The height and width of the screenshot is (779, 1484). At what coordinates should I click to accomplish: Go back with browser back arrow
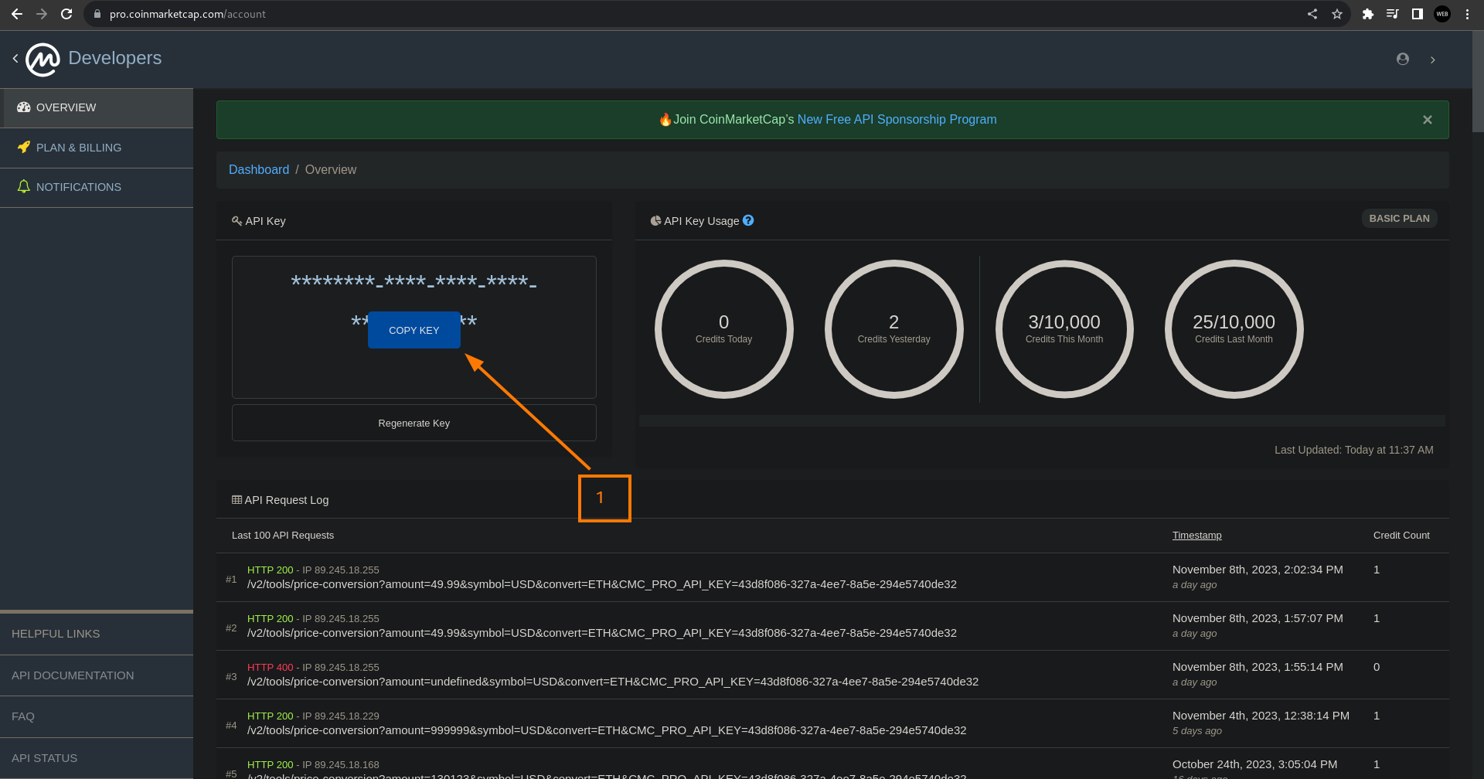[x=17, y=14]
